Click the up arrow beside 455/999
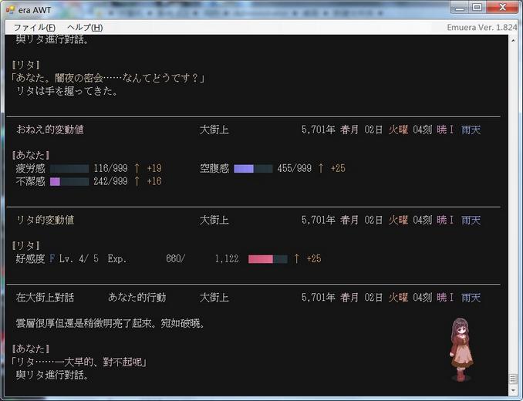Screen dimensions: 523x401 pyautogui.click(x=321, y=168)
